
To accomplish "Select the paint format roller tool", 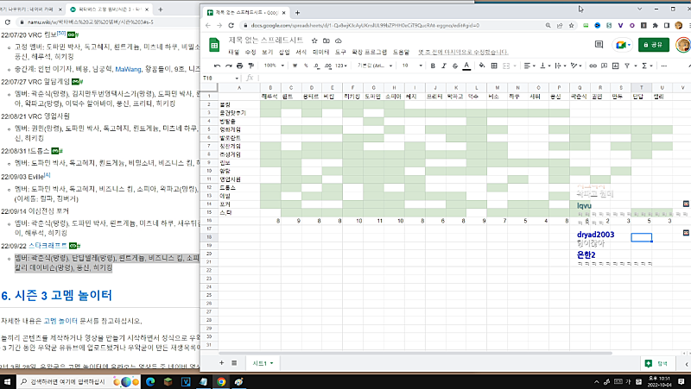I will [250, 66].
